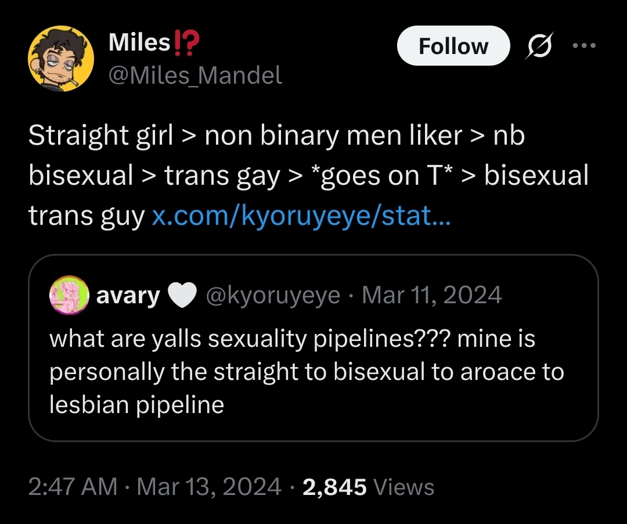Click the 'lesbian pipeline' quoted text line
Viewport: 627px width, 524px height.
136,405
